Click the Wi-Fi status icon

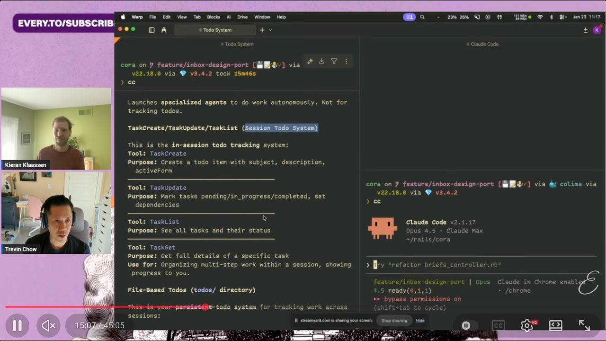click(x=540, y=17)
